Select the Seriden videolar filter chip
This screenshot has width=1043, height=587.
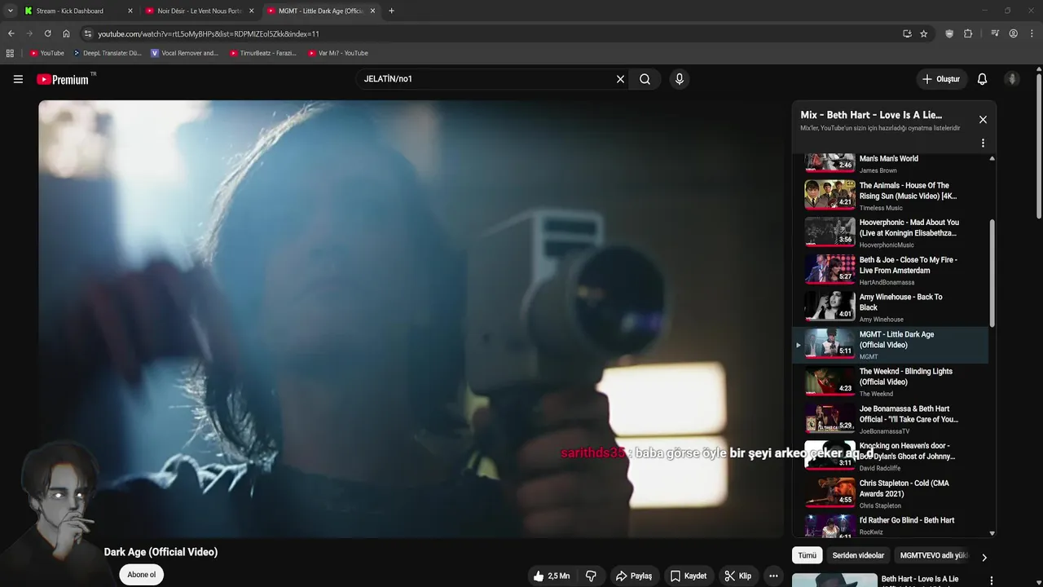coord(858,555)
